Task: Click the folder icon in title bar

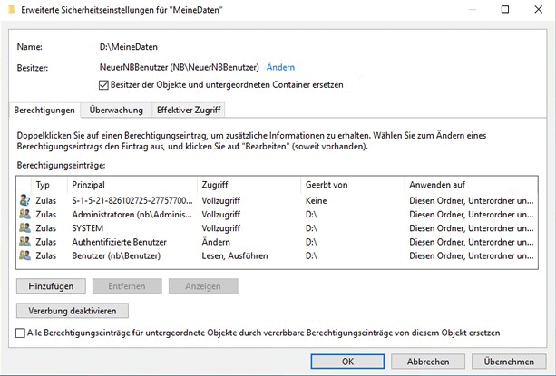Action: pyautogui.click(x=12, y=10)
